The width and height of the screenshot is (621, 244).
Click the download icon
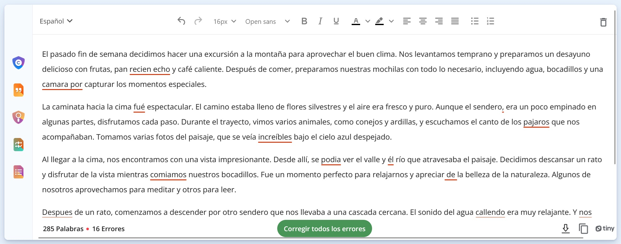565,229
